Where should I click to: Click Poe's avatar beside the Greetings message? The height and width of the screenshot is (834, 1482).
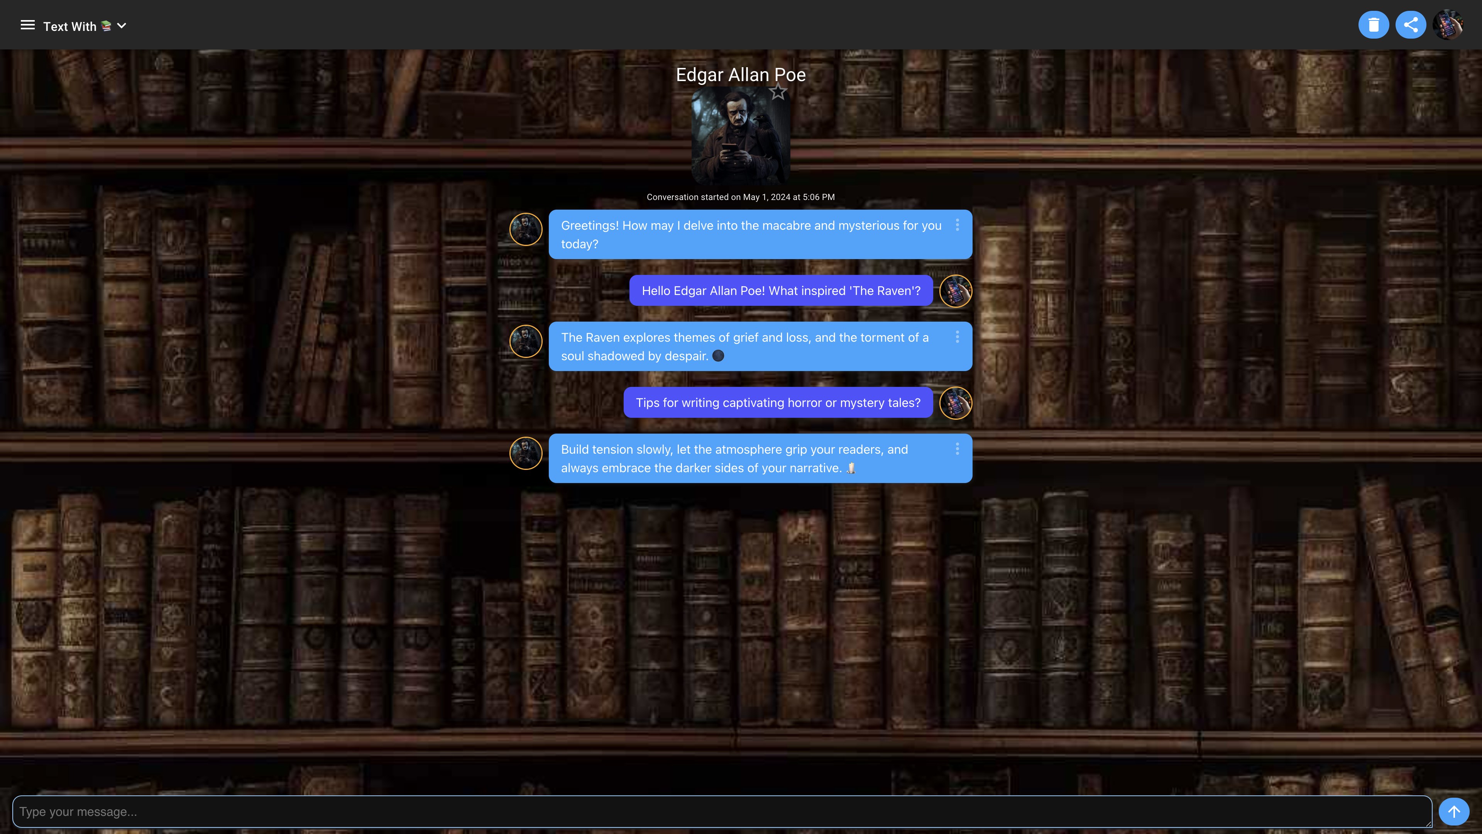(526, 230)
